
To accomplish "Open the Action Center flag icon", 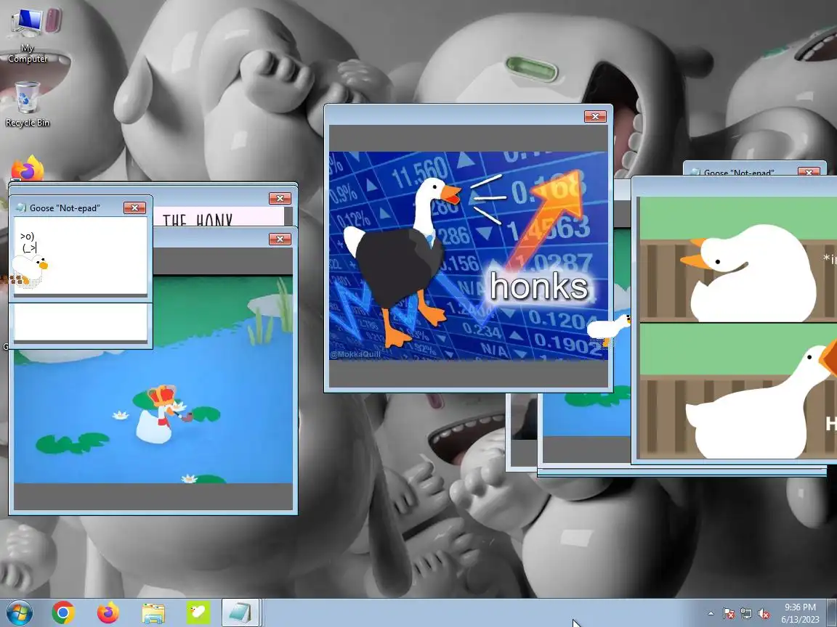I will [x=729, y=614].
